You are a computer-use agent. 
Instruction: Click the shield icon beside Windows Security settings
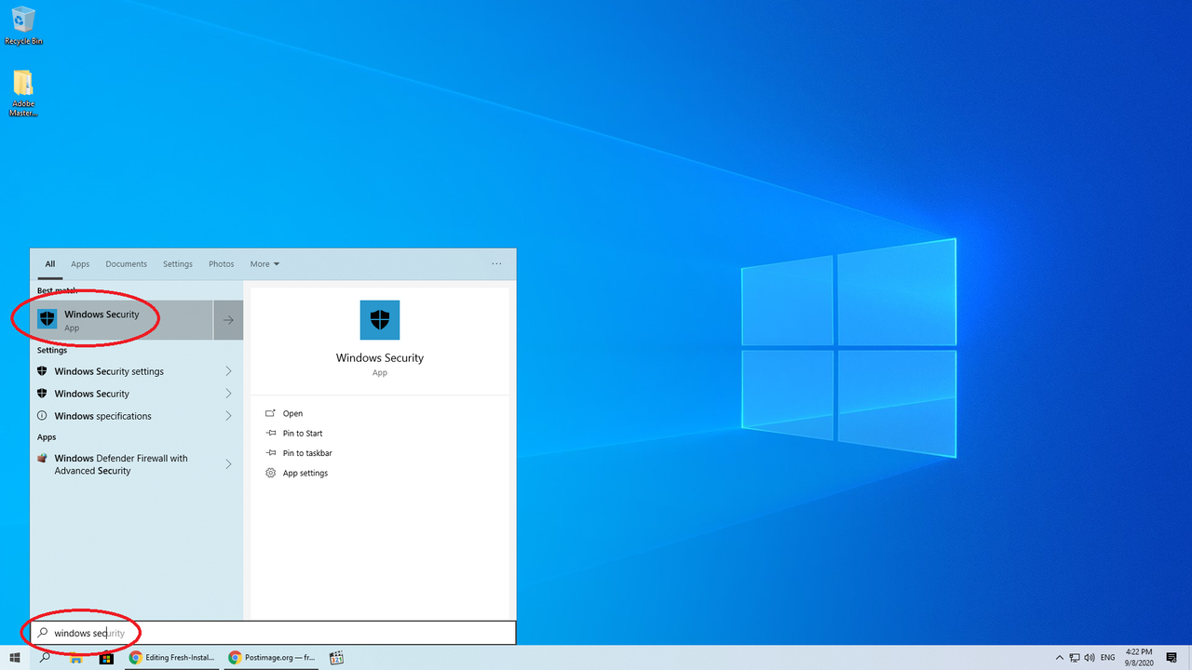(42, 371)
